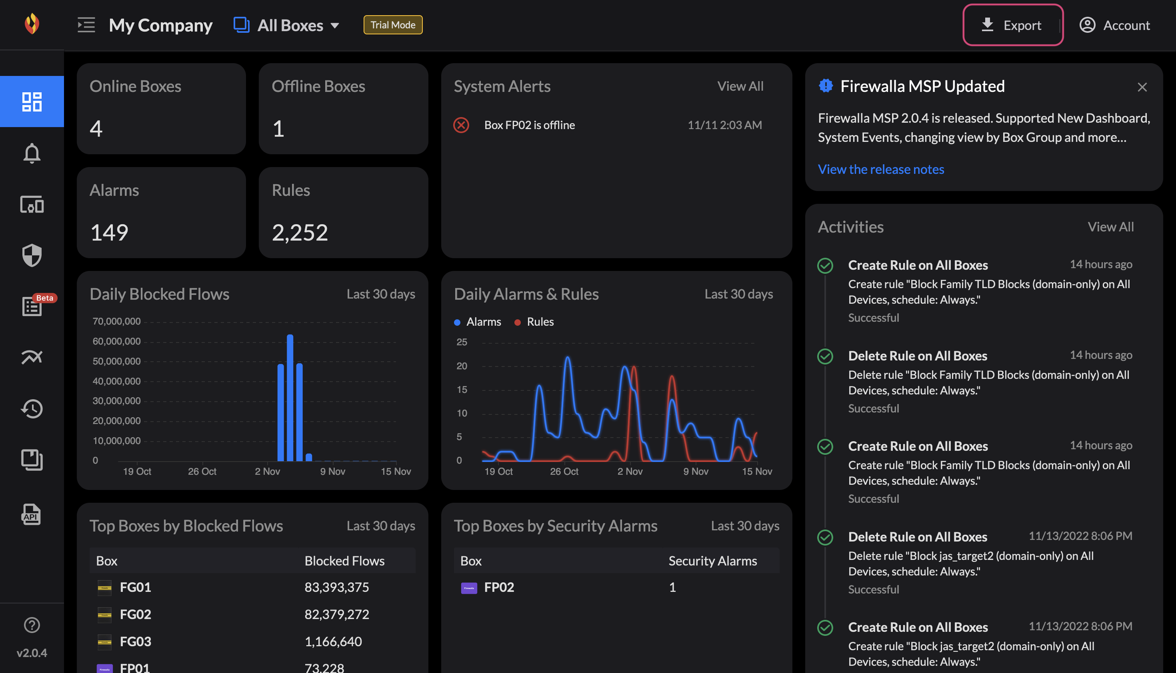Open the Flows trend icon in sidebar
Viewport: 1176px width, 673px height.
(x=32, y=357)
